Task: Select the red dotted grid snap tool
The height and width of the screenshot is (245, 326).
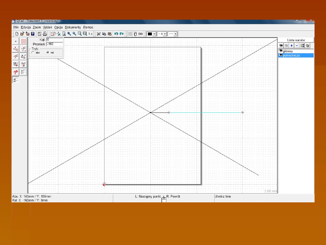Action: (24, 41)
